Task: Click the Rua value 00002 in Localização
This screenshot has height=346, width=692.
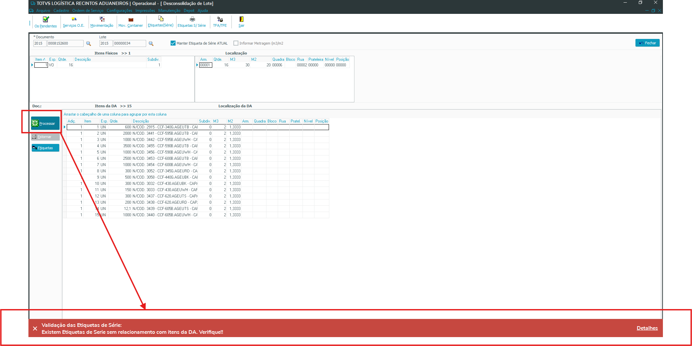Action: (302, 65)
